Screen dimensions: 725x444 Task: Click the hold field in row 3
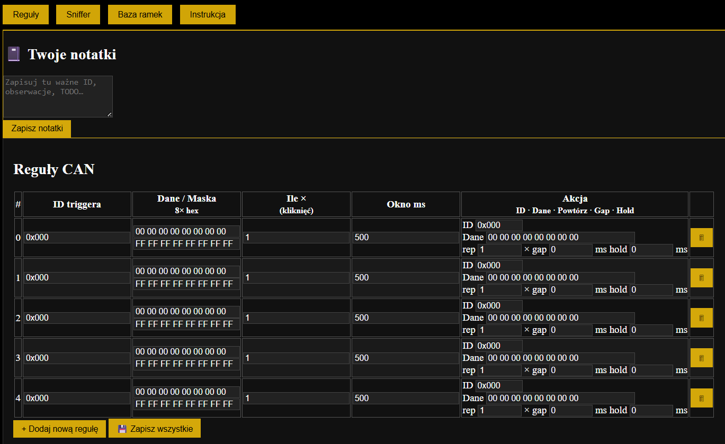pyautogui.click(x=651, y=370)
